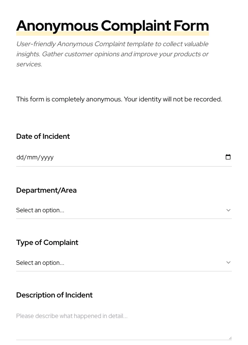Click the Description of Incident label

coord(54,295)
